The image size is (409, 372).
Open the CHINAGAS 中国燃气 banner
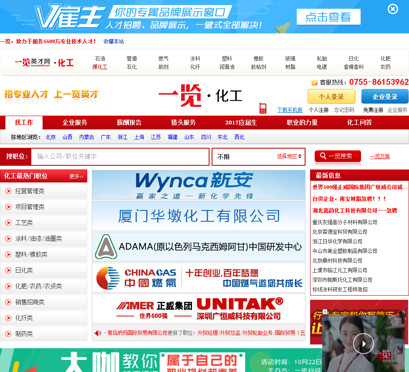199,278
